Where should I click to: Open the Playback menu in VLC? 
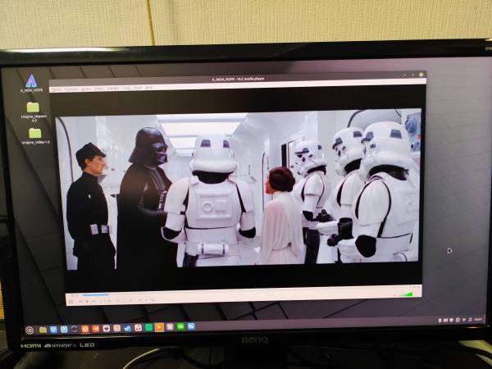[71, 89]
